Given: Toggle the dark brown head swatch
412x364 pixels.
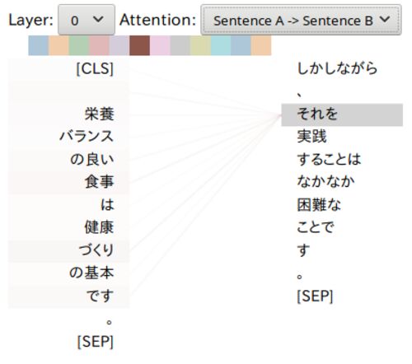Looking at the screenshot, I should pos(139,45).
